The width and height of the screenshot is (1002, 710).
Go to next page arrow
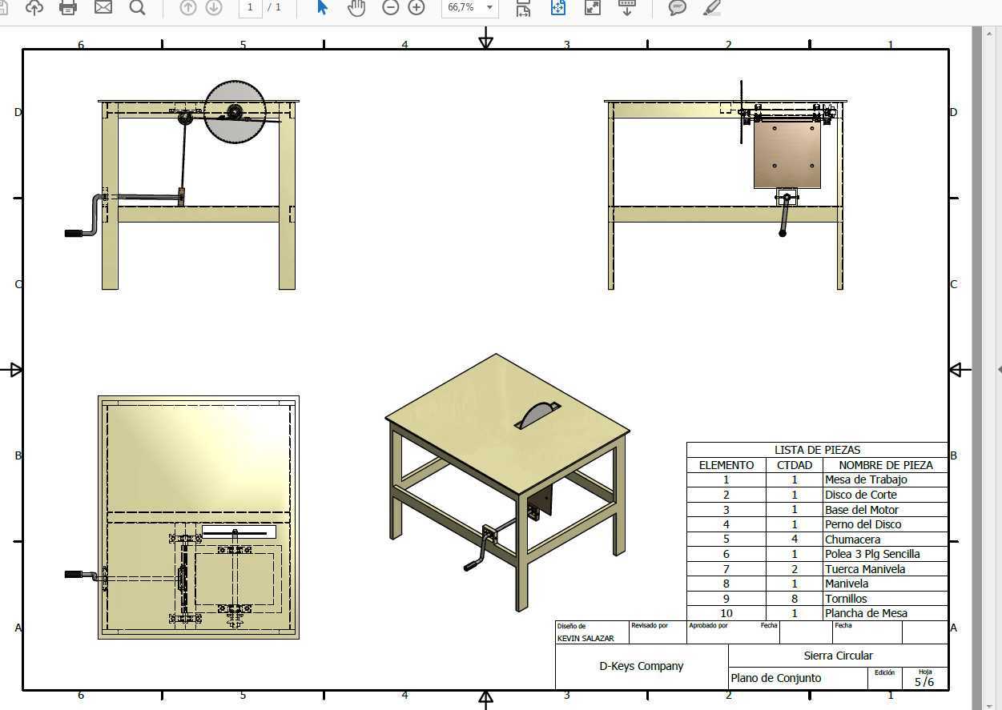coord(214,7)
